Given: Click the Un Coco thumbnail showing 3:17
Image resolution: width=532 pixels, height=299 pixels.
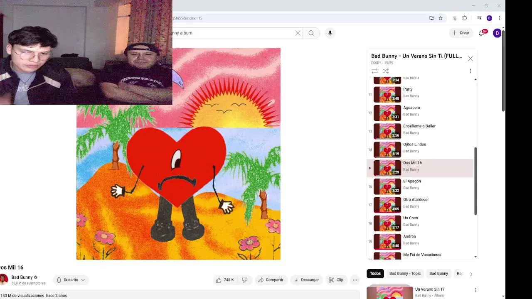Looking at the screenshot, I should click(x=387, y=223).
